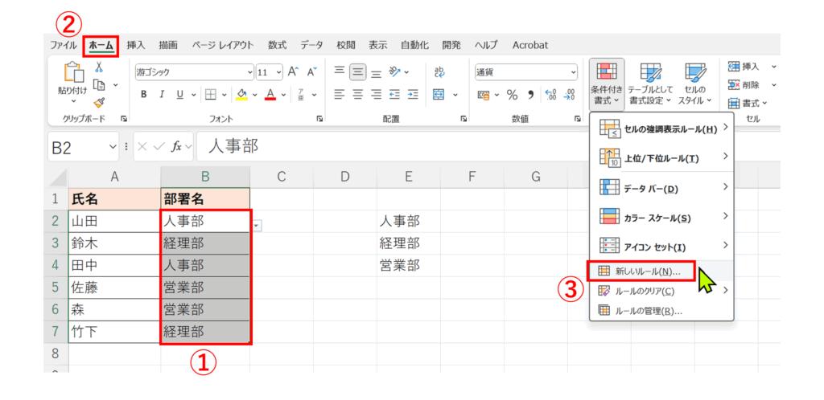The height and width of the screenshot is (400, 824).
Task: Toggle Bold formatting
Action: [x=144, y=94]
